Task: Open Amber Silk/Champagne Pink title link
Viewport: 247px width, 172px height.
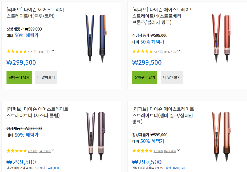Action: pyautogui.click(x=163, y=115)
